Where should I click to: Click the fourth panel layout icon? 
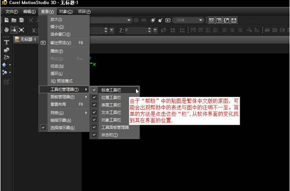point(234,21)
